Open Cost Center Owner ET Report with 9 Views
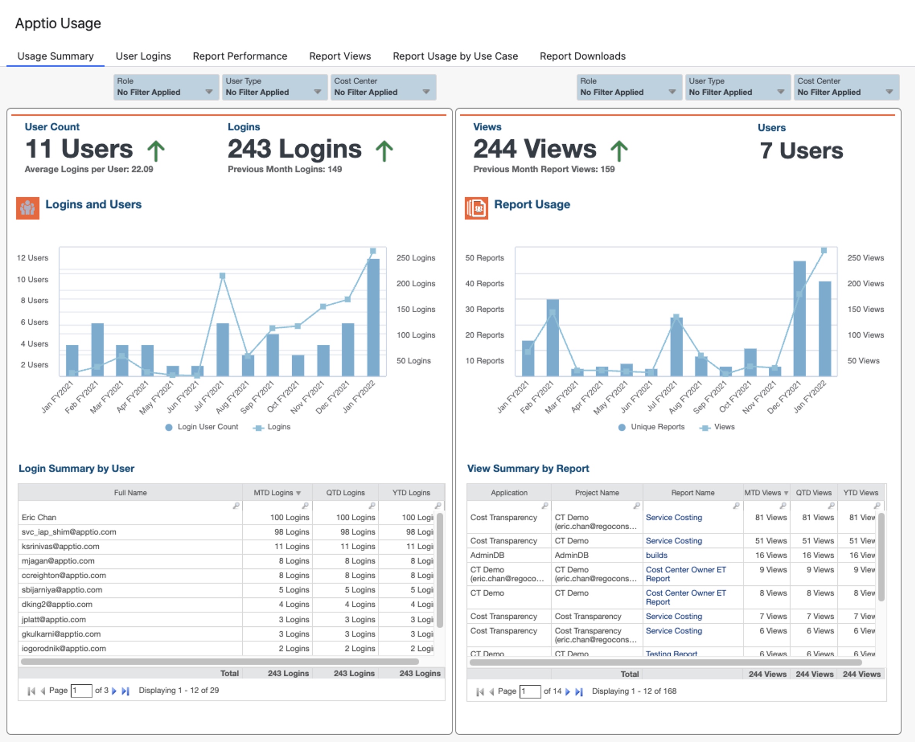This screenshot has width=915, height=742. [x=686, y=574]
